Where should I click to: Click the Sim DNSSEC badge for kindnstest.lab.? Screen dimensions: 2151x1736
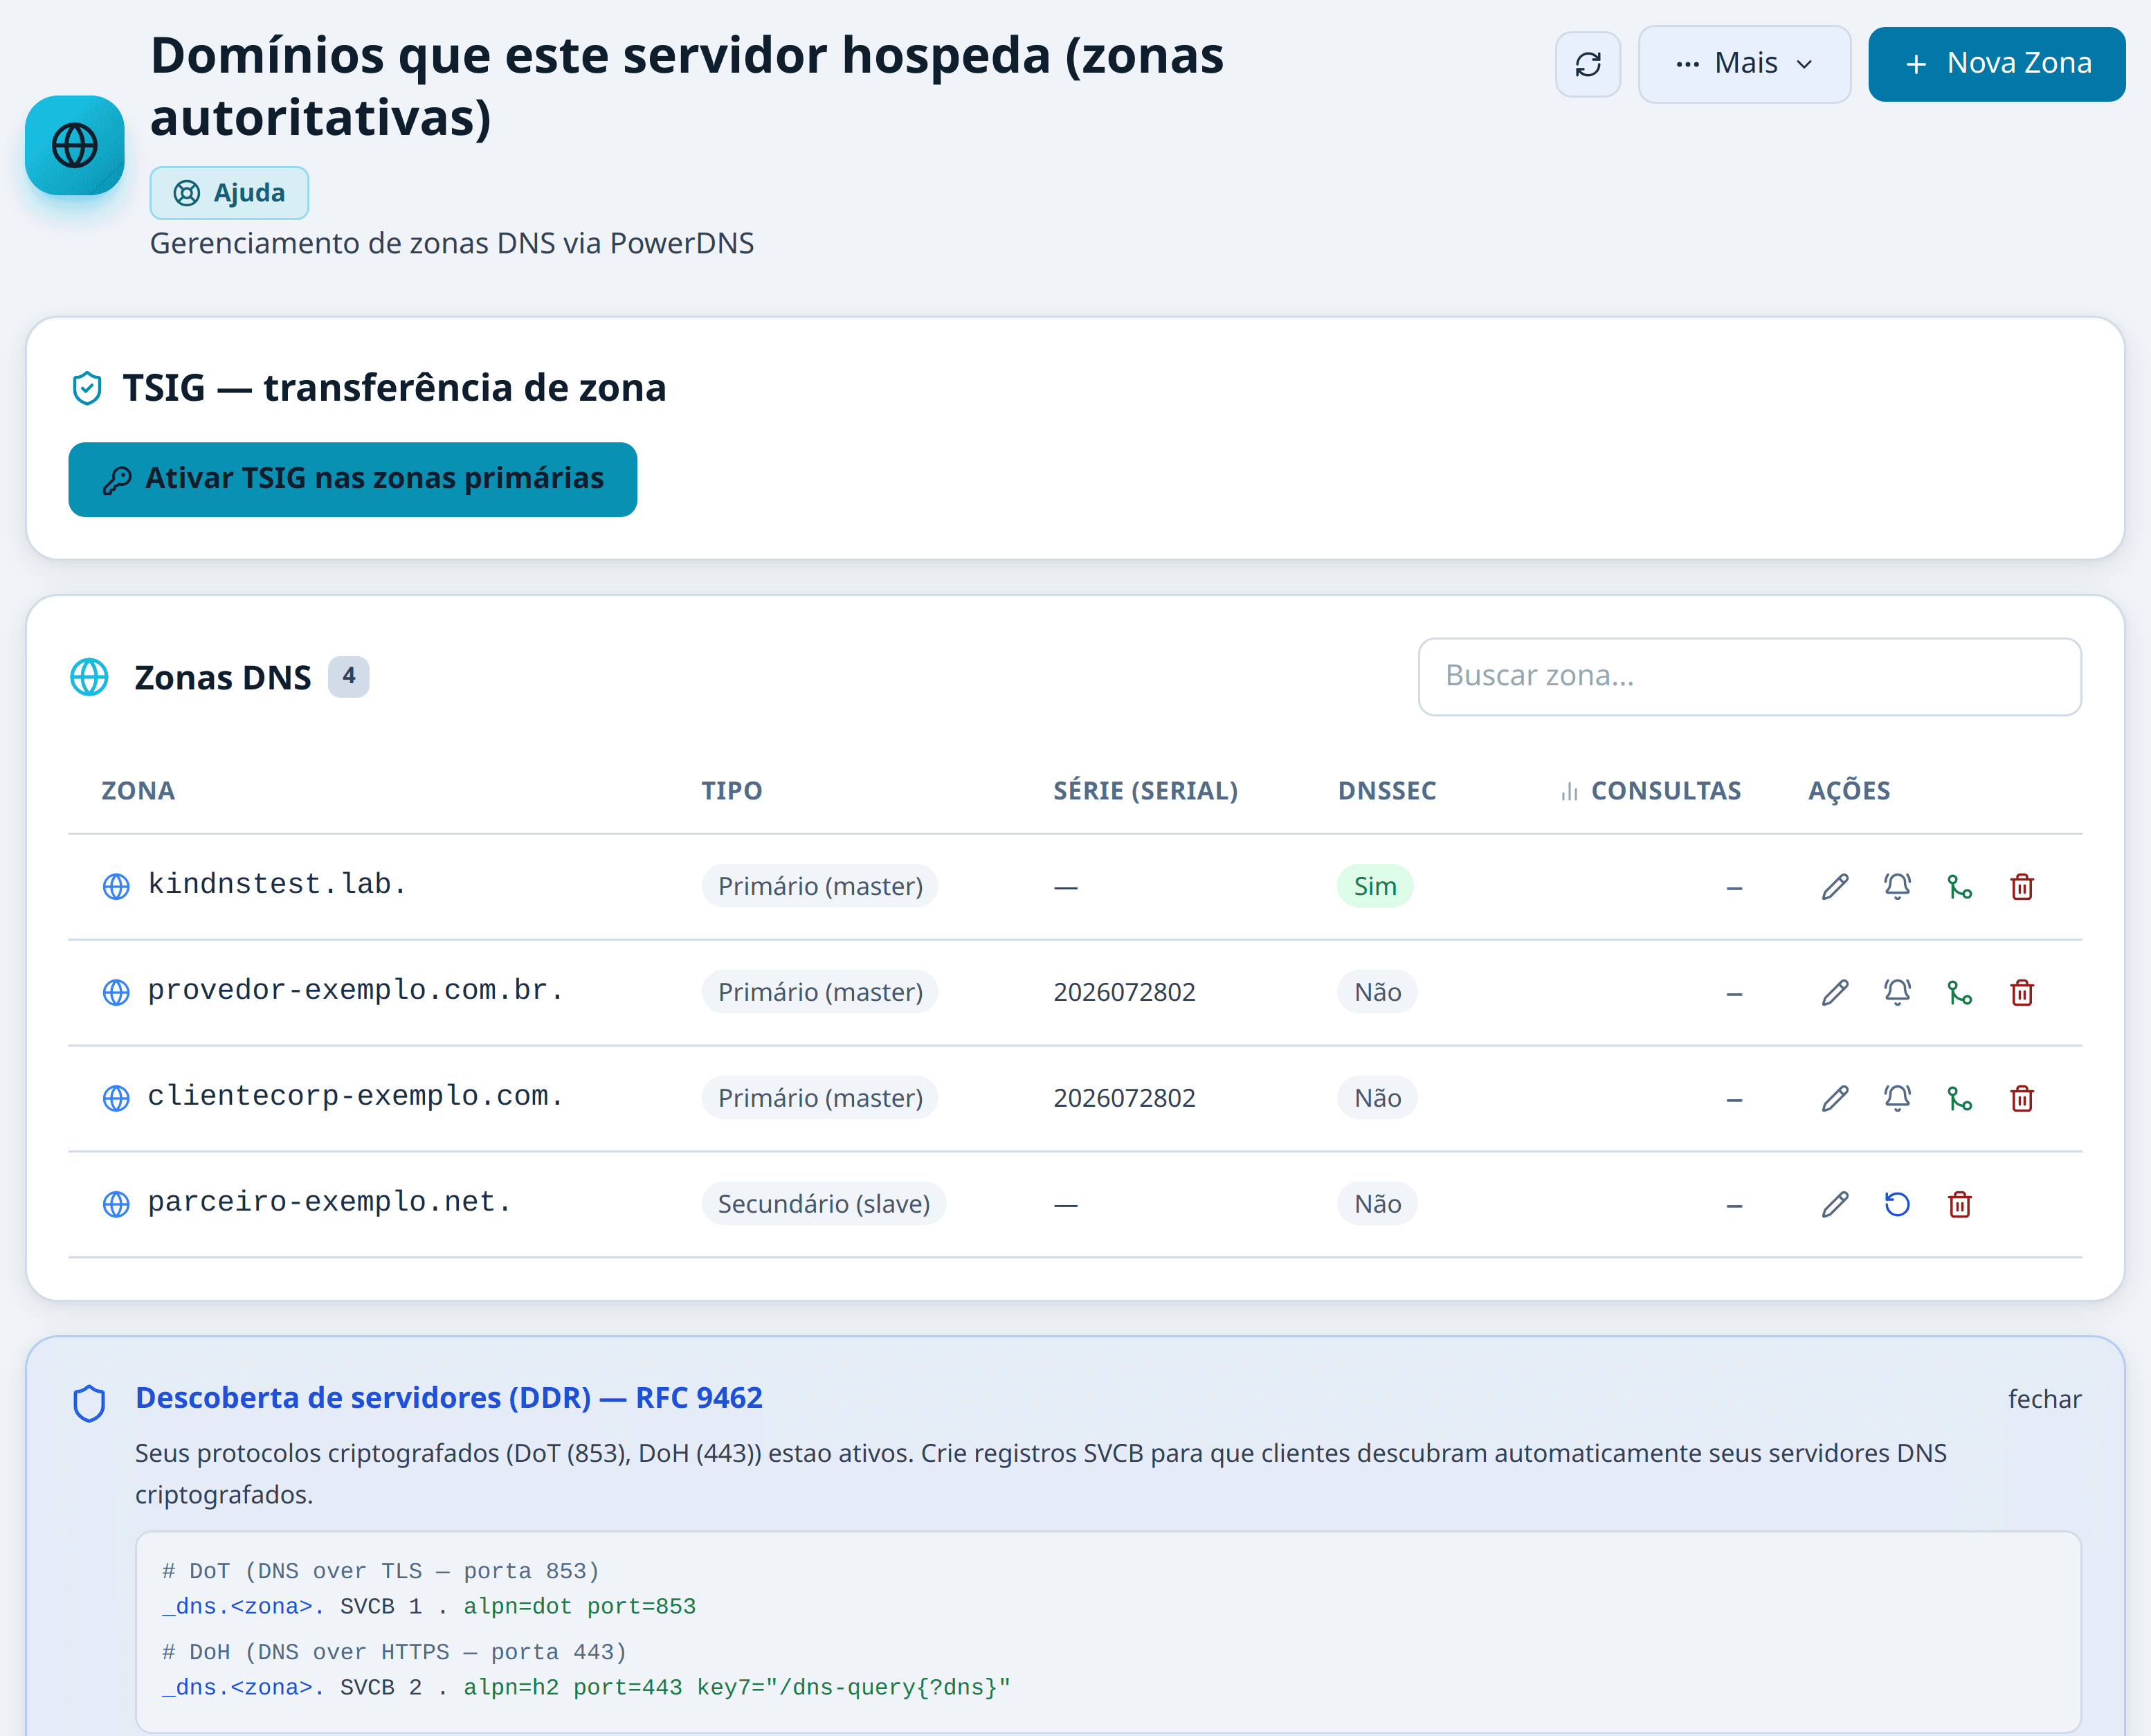1375,886
